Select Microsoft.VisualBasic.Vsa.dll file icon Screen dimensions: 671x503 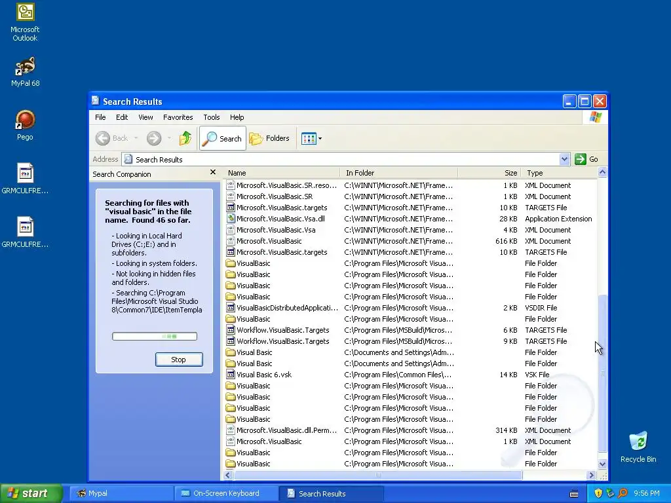coord(231,219)
